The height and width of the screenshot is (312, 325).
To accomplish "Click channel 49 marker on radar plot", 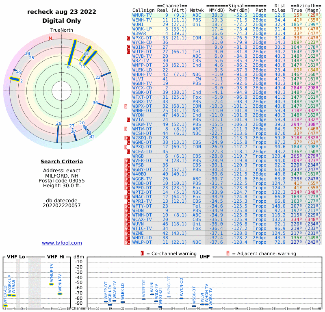I will (x=19, y=72).
